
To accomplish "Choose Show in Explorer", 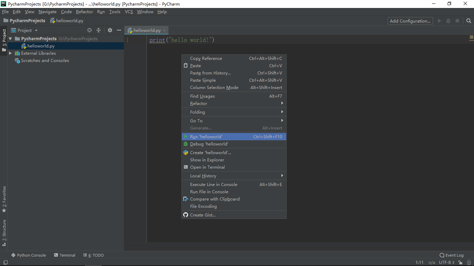I will (x=234, y=160).
